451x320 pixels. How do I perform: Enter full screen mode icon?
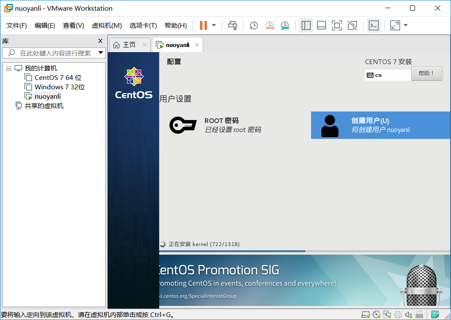(337, 25)
